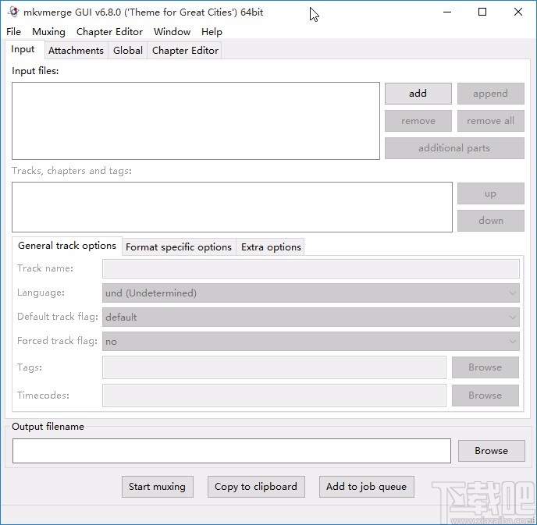Image resolution: width=537 pixels, height=525 pixels.
Task: Open the General track options tab
Action: (x=67, y=246)
